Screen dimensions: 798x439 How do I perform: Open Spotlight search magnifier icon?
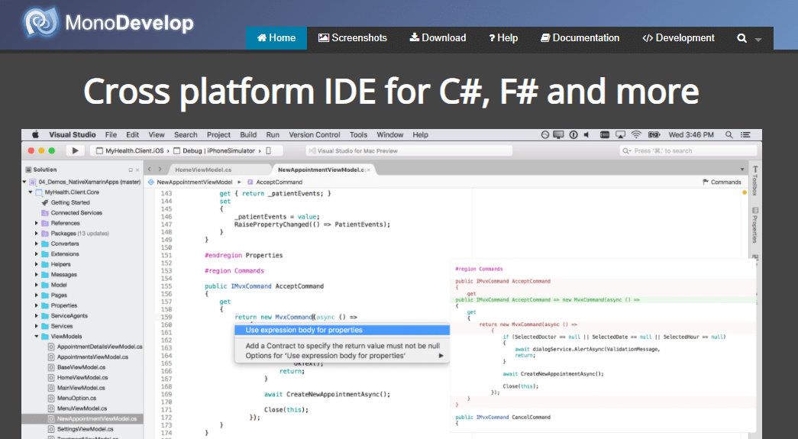point(729,135)
